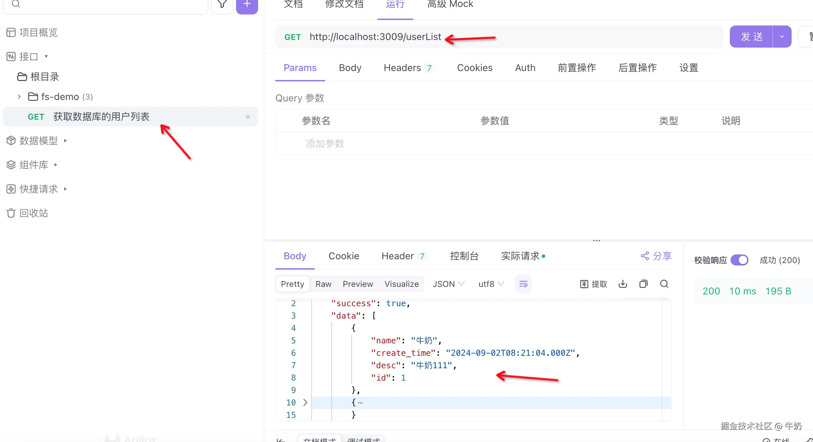
Task: Expand the fs-demo folder
Action: click(19, 97)
